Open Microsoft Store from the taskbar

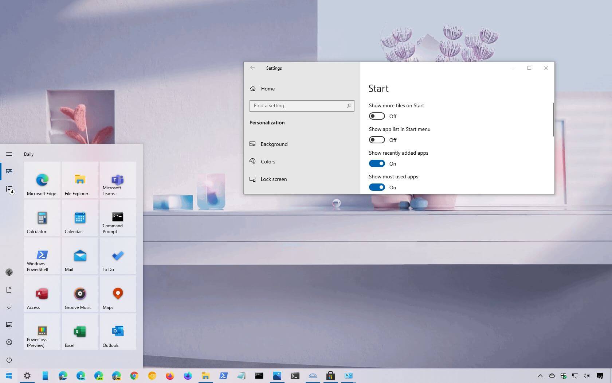[x=330, y=376]
